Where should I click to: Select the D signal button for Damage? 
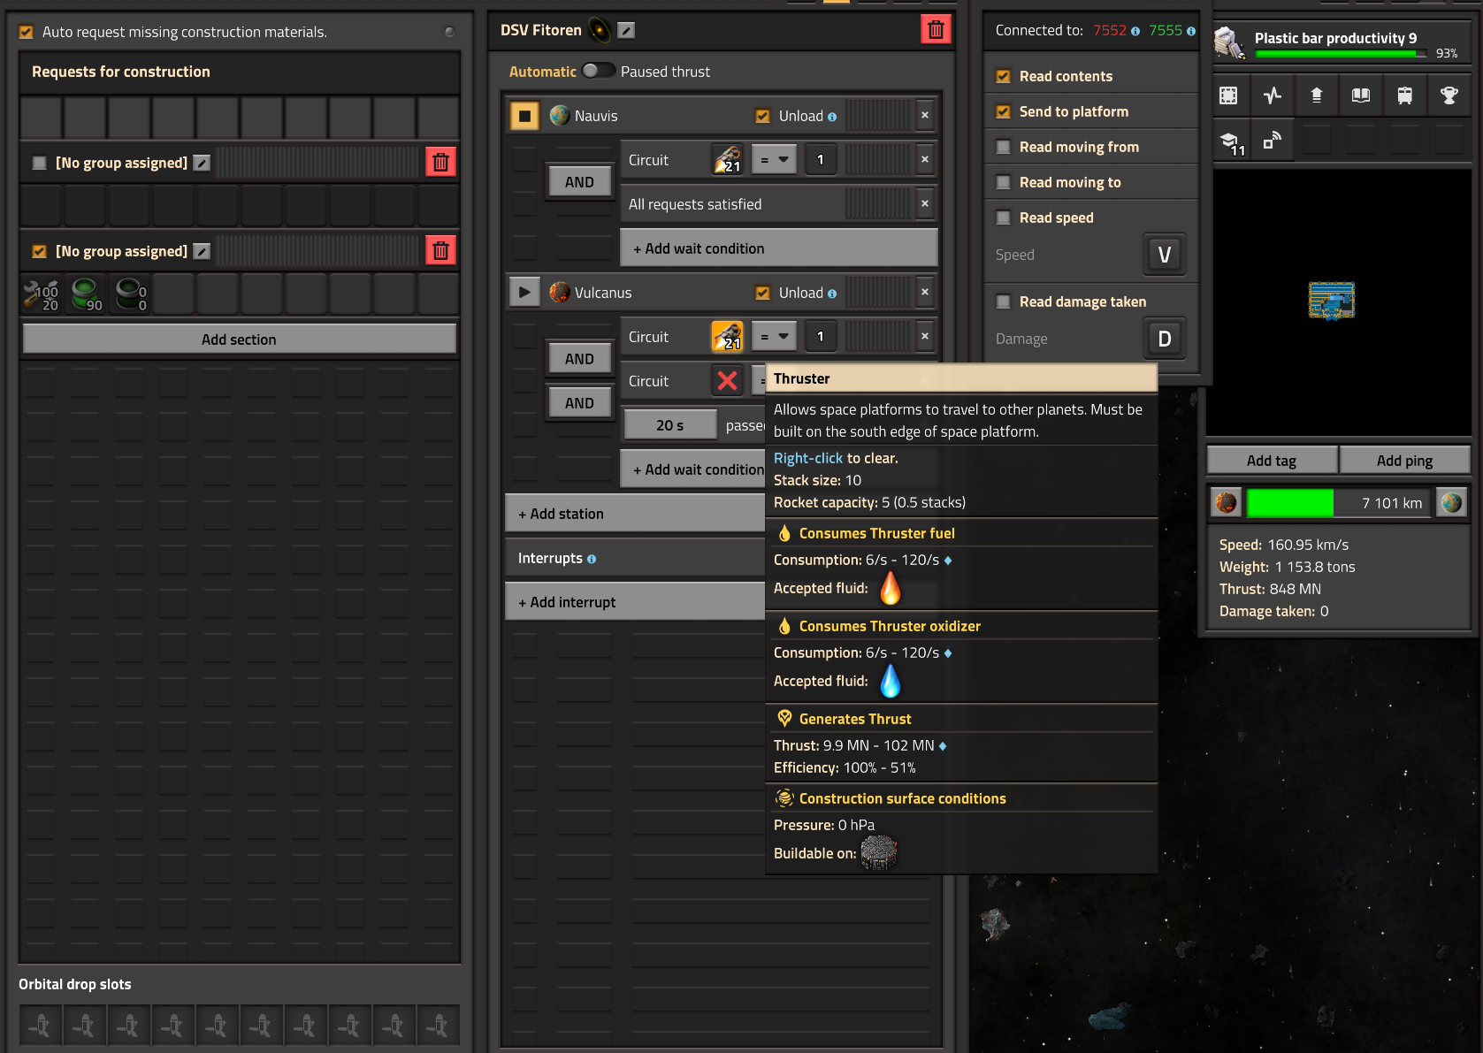point(1165,339)
